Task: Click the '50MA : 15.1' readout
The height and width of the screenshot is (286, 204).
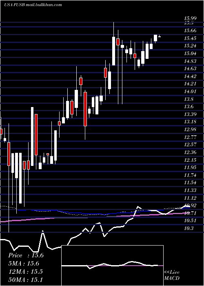Action: click(x=25, y=279)
